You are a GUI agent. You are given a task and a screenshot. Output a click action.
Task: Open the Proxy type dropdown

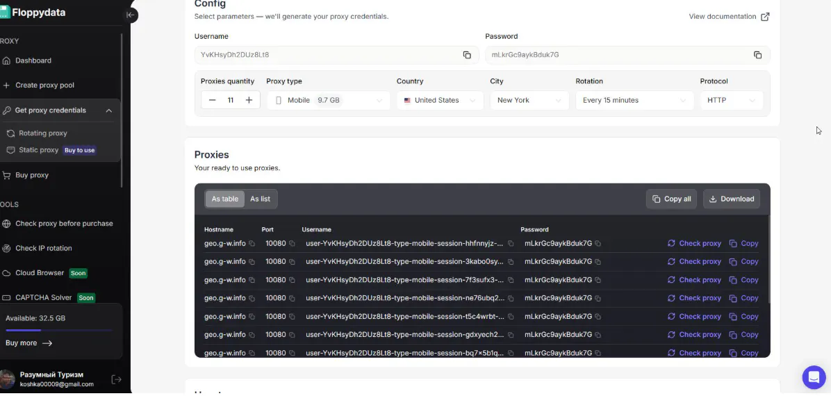(329, 100)
